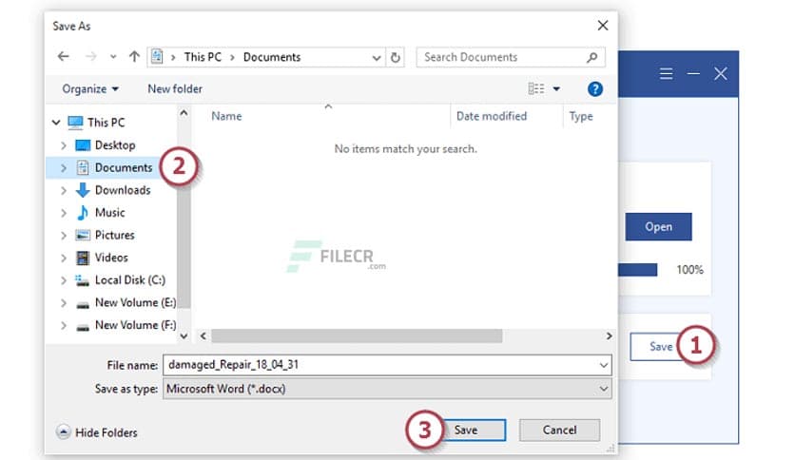This screenshot has width=795, height=460.
Task: Refresh the Documents folder view
Action: [x=396, y=57]
